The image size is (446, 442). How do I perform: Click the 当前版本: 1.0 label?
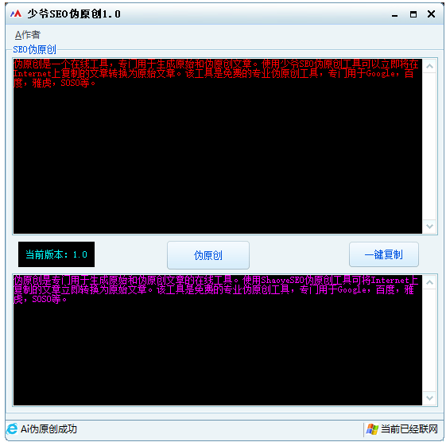coord(56,254)
